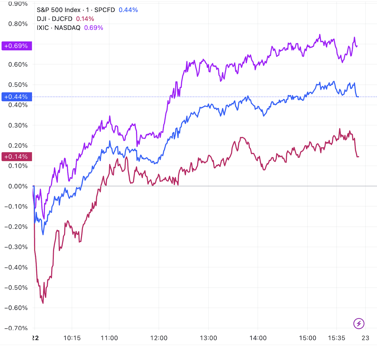Click the 10:15 time axis label
Image resolution: width=377 pixels, height=350 pixels.
tap(72, 338)
